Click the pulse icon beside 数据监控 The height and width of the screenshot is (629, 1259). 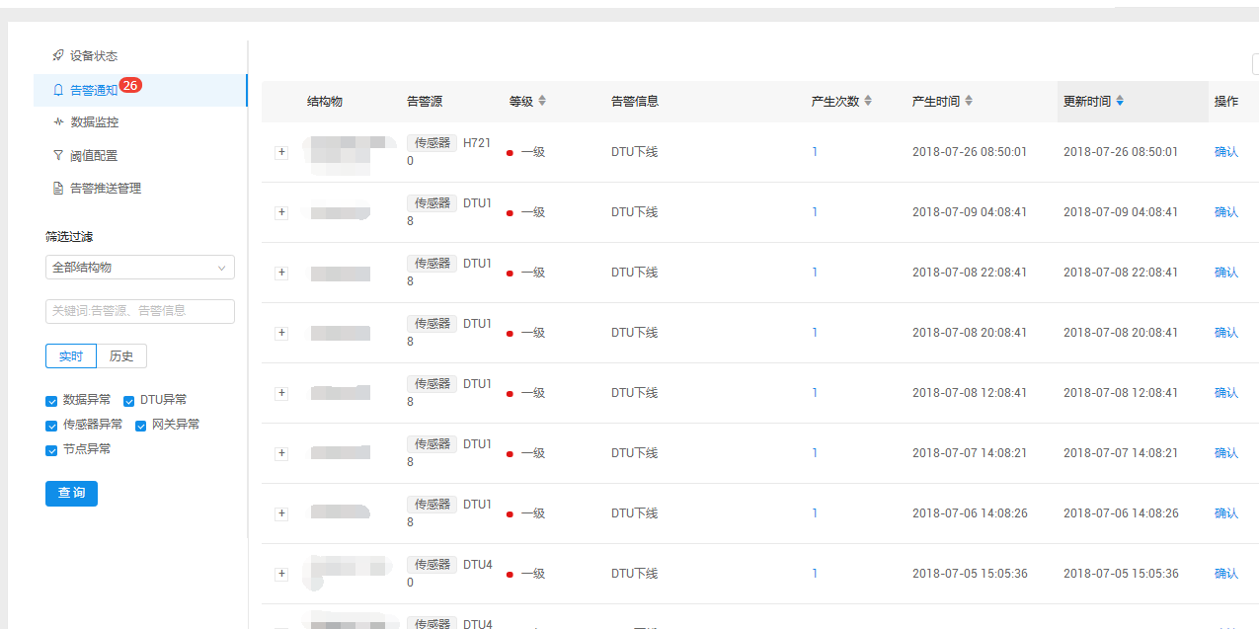(58, 122)
